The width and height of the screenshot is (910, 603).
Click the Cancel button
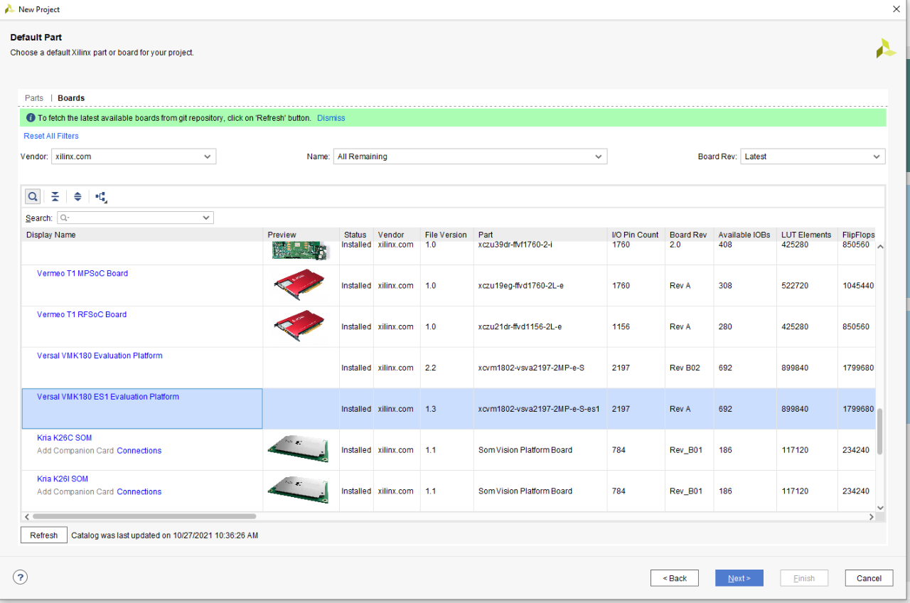click(869, 578)
